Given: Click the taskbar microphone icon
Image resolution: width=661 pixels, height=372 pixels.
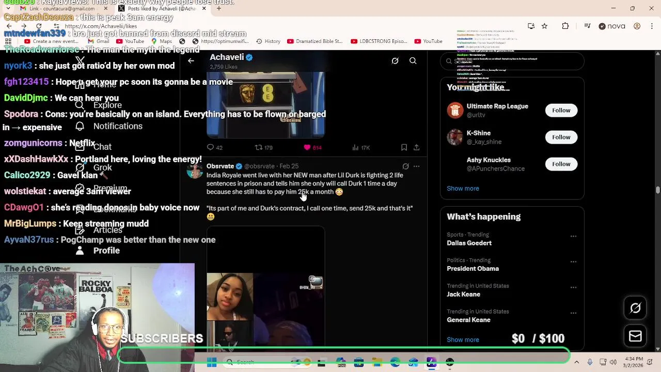Looking at the screenshot, I should [590, 363].
